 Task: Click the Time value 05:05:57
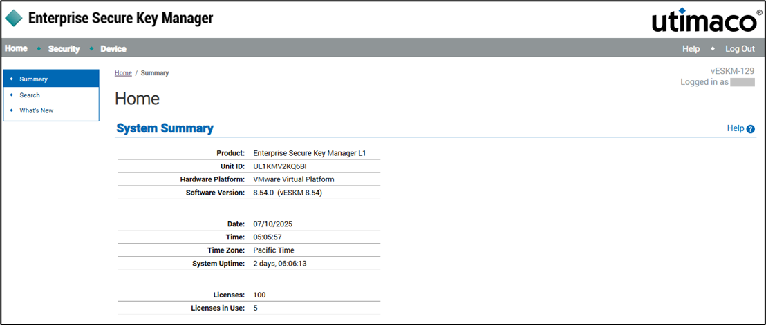(268, 237)
